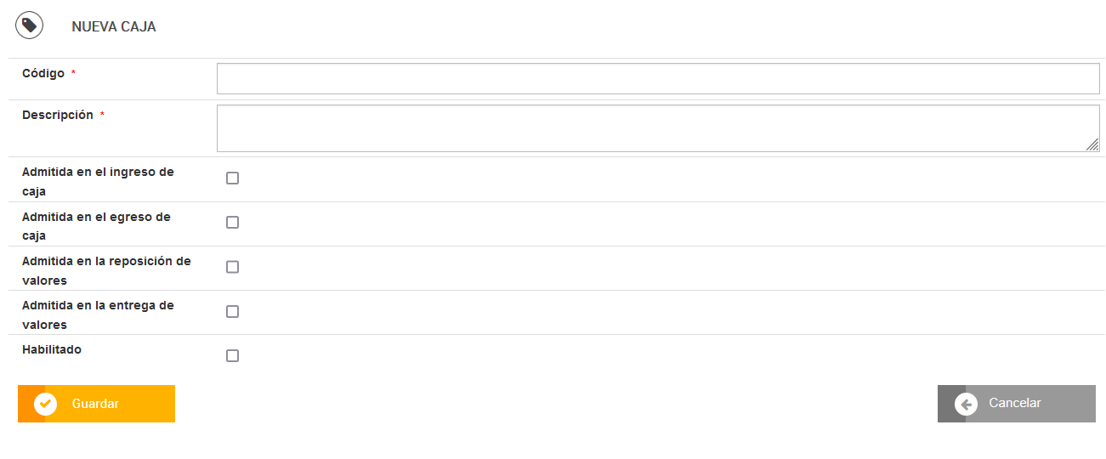Focus the Código input field
The height and width of the screenshot is (459, 1106).
click(x=658, y=78)
